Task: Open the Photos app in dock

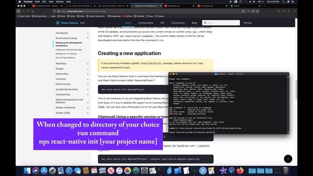Action: (x=128, y=171)
